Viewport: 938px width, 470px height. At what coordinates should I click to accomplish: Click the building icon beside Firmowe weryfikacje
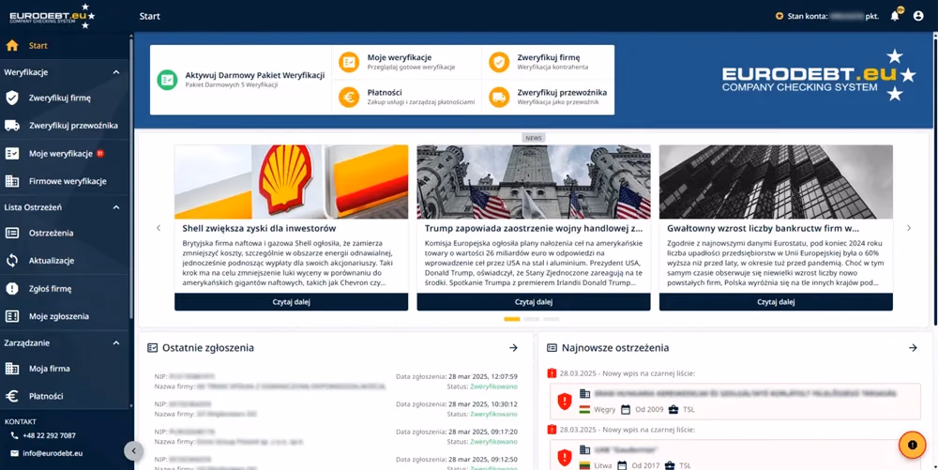pyautogui.click(x=12, y=180)
